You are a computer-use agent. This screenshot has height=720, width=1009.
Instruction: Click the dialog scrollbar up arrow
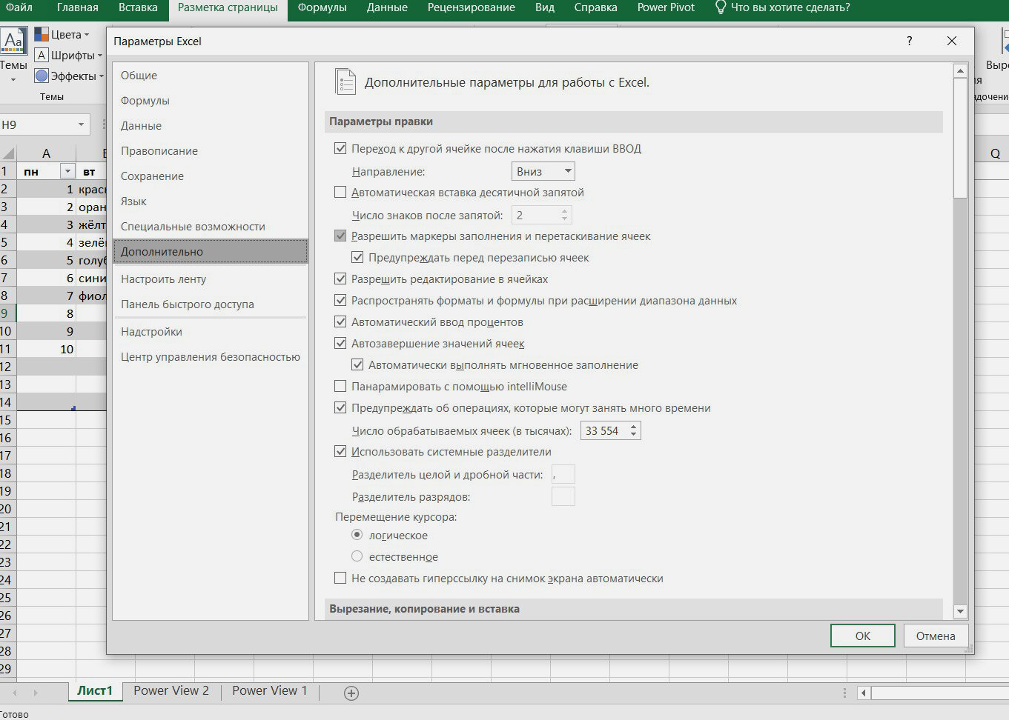(960, 71)
